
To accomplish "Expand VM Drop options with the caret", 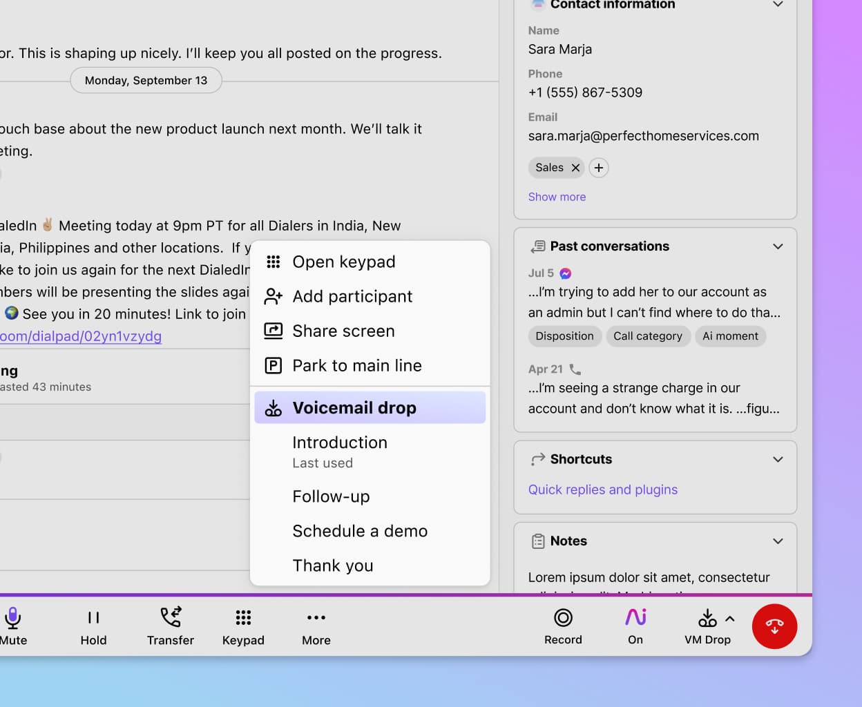I will pyautogui.click(x=730, y=619).
